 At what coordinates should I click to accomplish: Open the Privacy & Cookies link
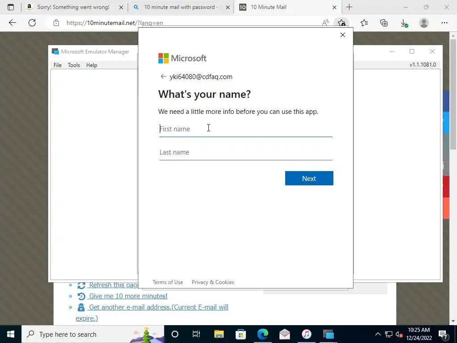213,282
